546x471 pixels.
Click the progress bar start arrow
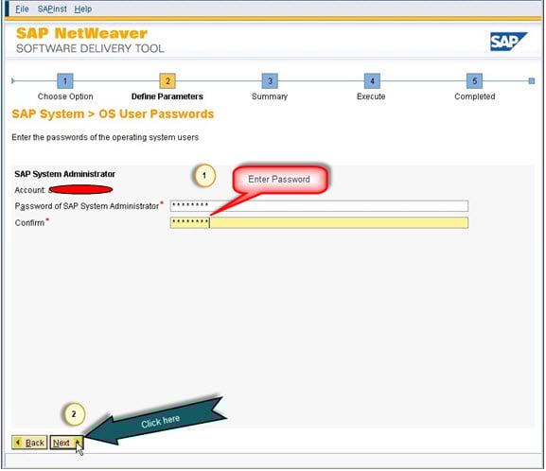point(13,81)
